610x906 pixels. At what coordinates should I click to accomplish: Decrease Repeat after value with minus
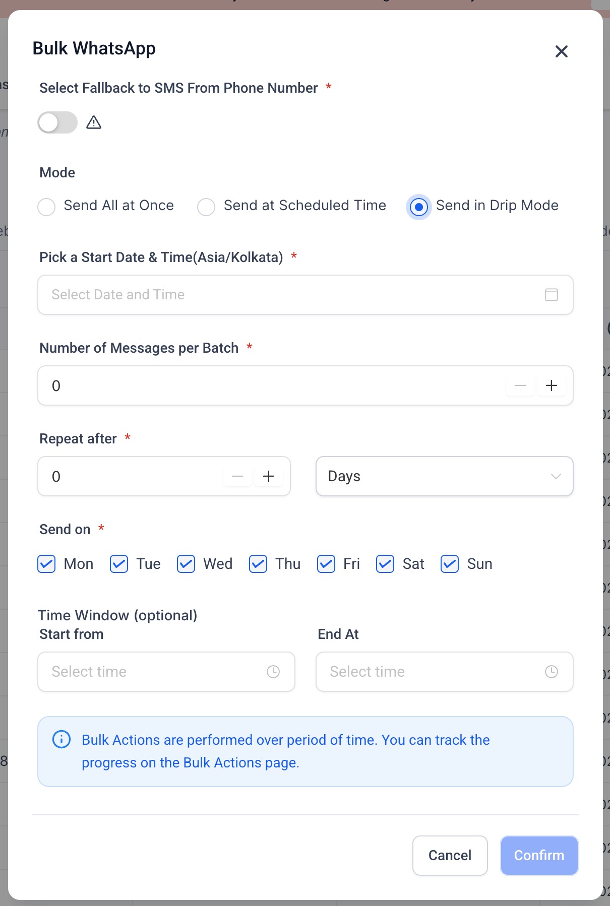[237, 477]
